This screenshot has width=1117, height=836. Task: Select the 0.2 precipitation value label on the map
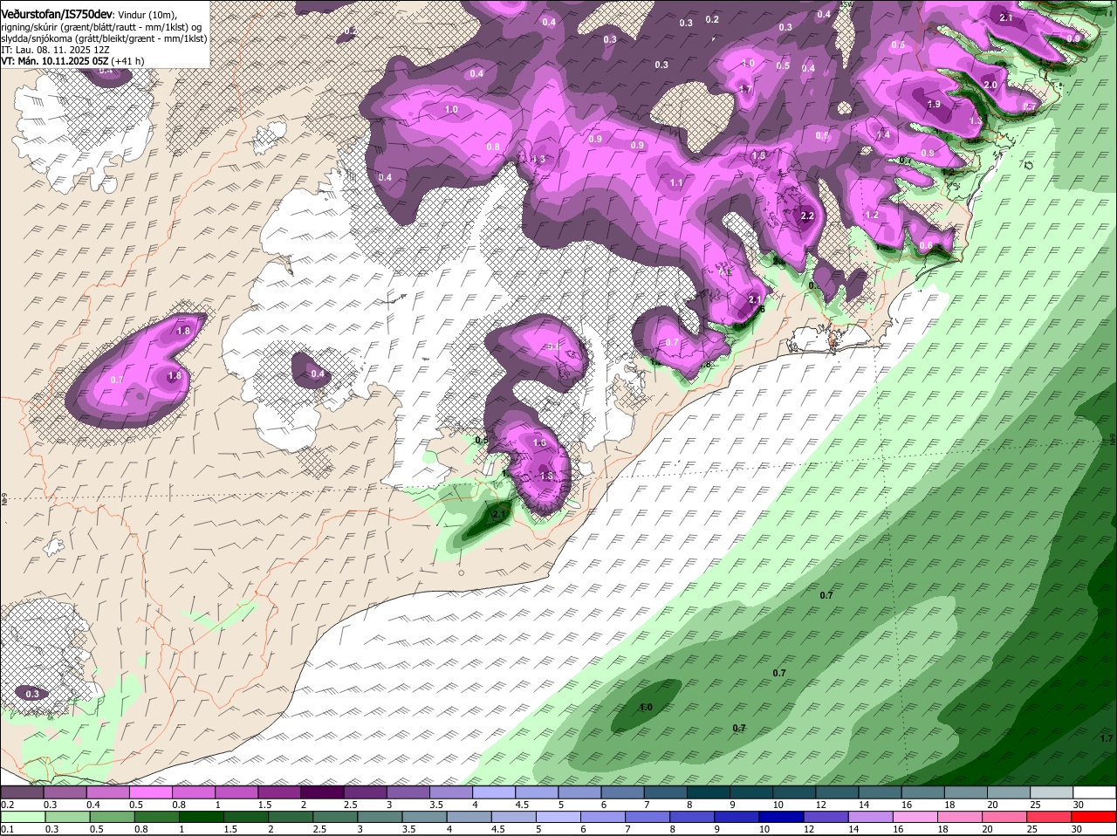coord(712,19)
